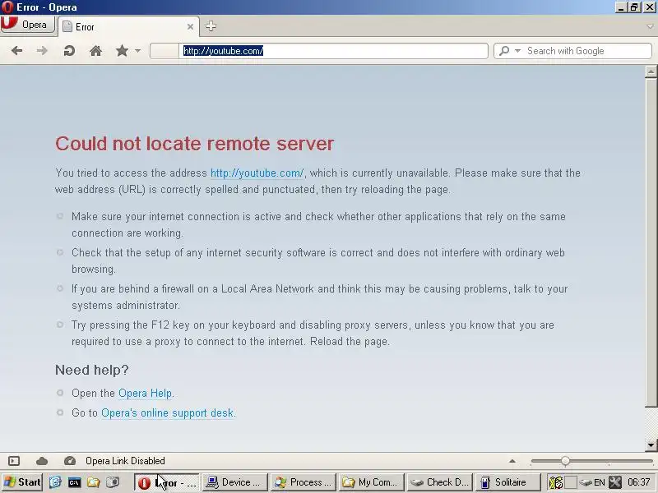Follow the http://youtube.com/ link in error text
Screen dimensions: 658x493
pos(257,173)
